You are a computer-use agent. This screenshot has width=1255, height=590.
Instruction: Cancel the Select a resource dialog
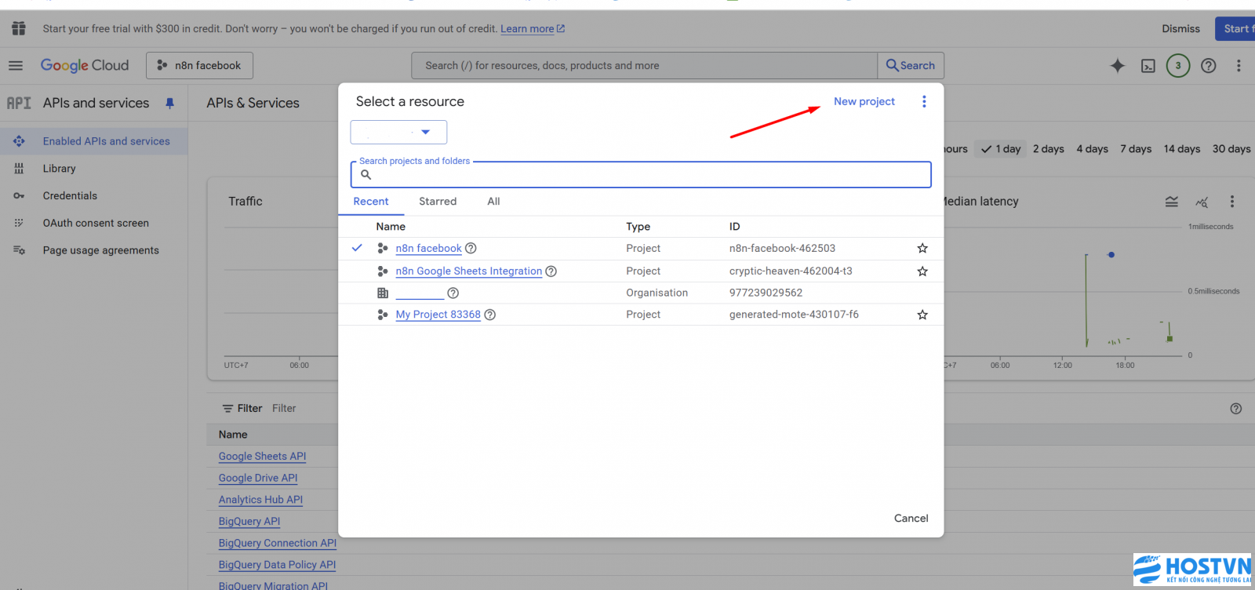pyautogui.click(x=911, y=519)
